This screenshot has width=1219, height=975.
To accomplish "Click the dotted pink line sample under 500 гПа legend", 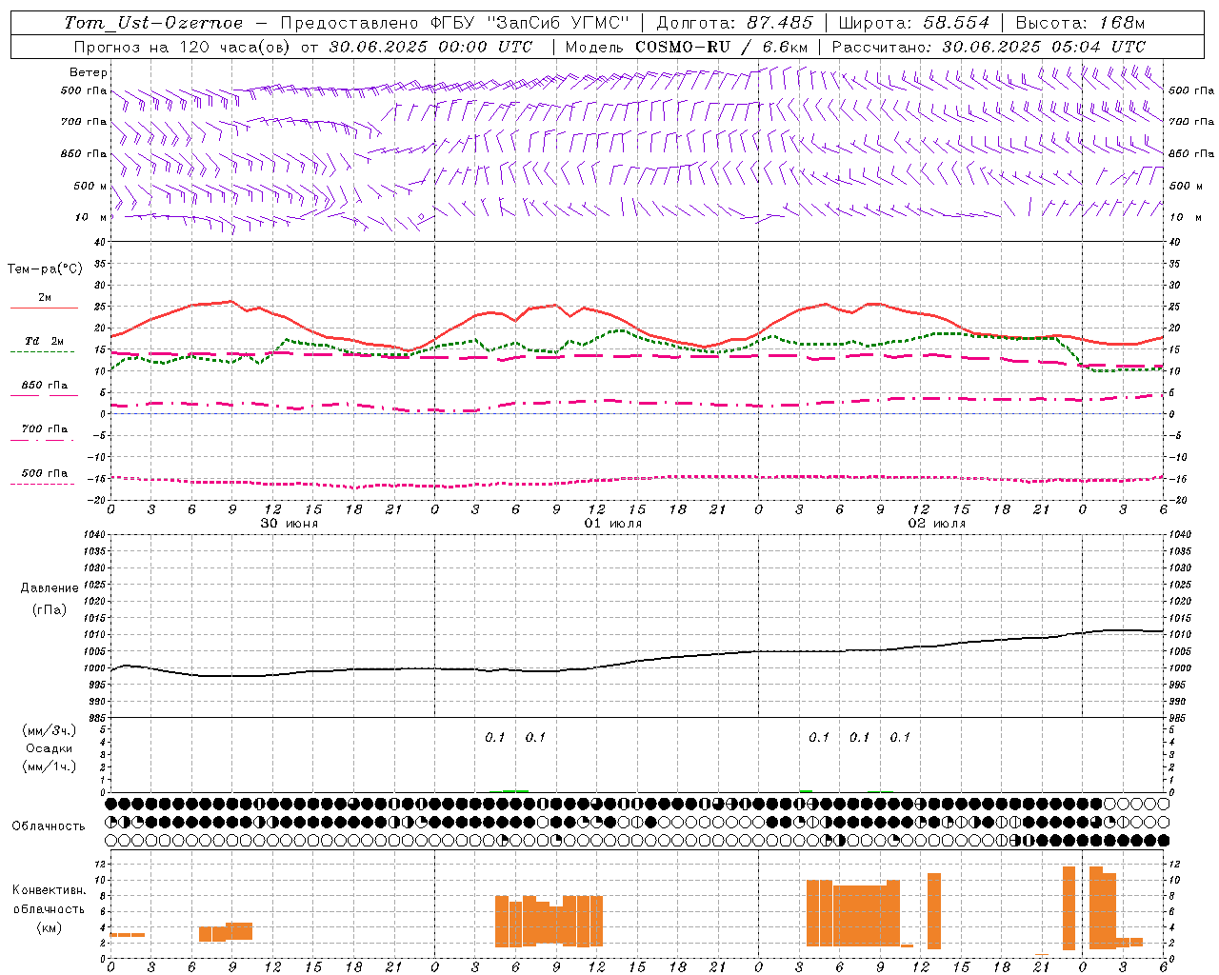I will point(43,485).
